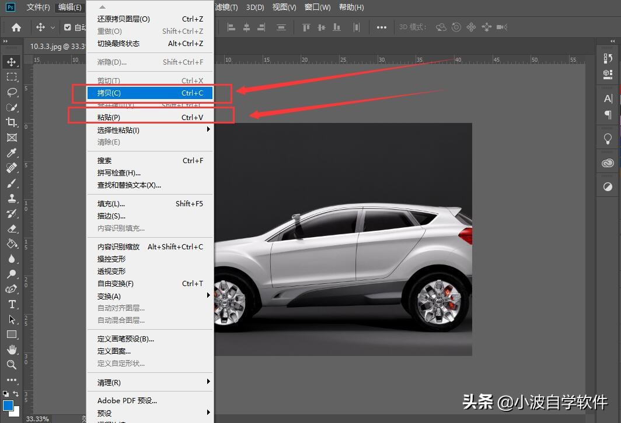Select the Zoom magnifier tool
Image resolution: width=621 pixels, height=423 pixels.
click(x=12, y=365)
